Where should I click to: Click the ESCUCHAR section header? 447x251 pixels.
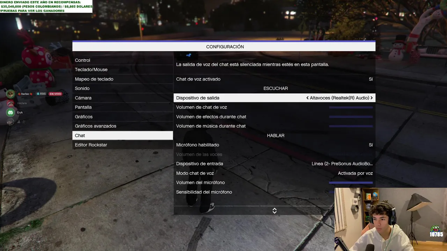point(276,89)
